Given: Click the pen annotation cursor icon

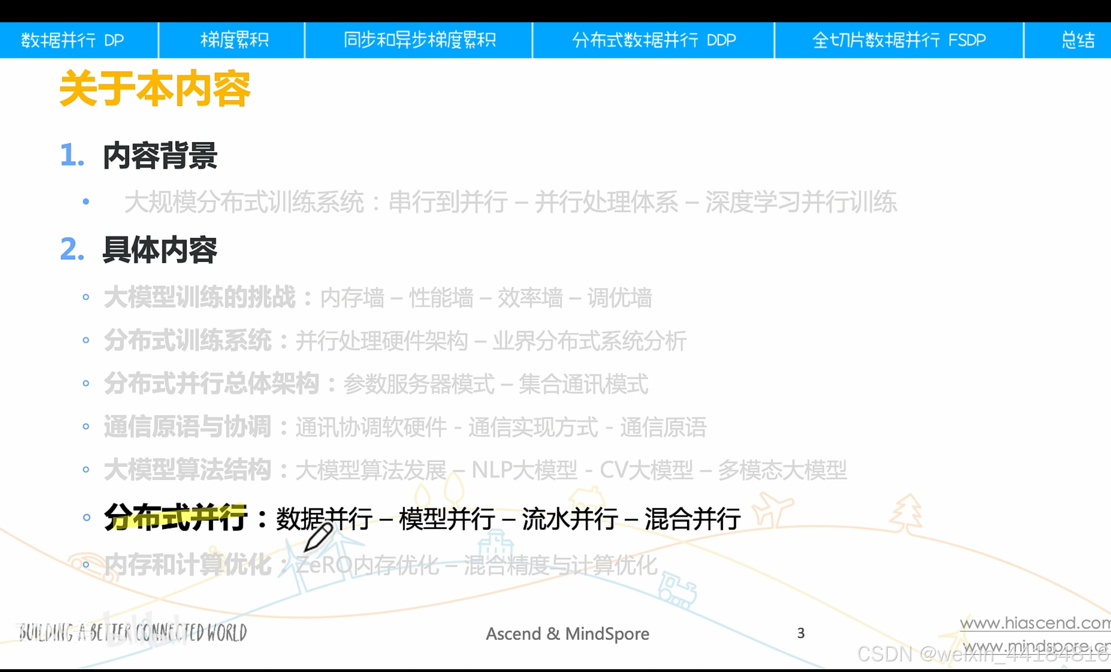Looking at the screenshot, I should click(x=318, y=537).
